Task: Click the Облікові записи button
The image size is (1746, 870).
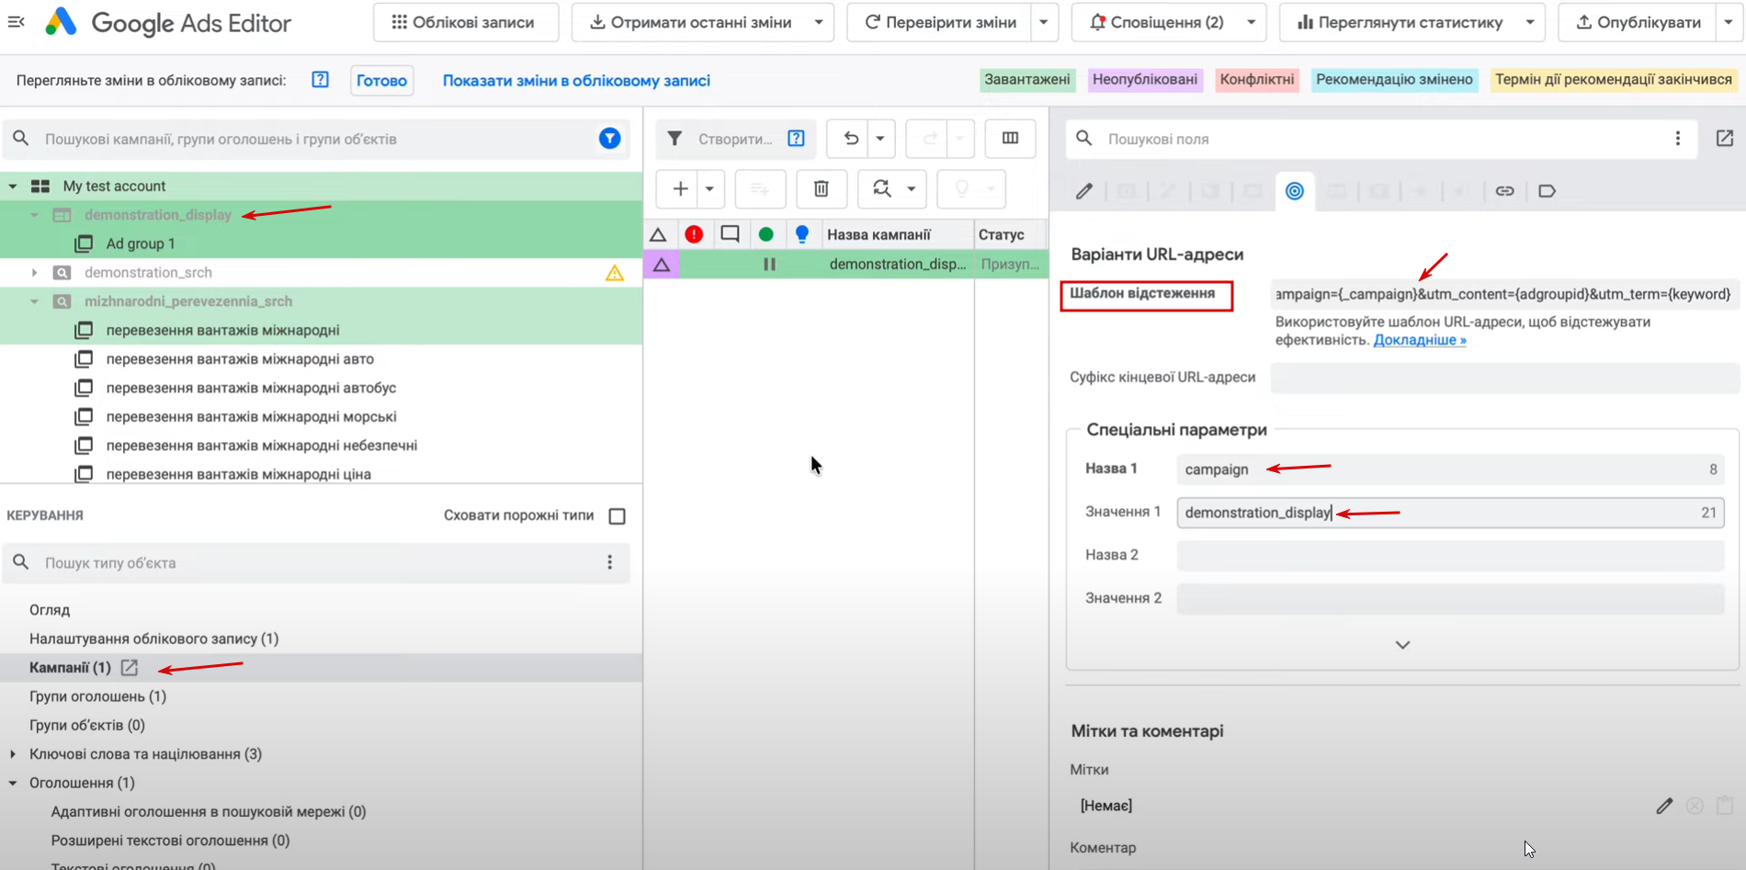Action: point(466,22)
